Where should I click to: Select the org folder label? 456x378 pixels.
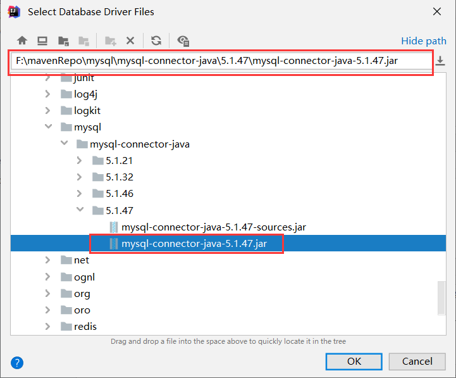point(82,294)
